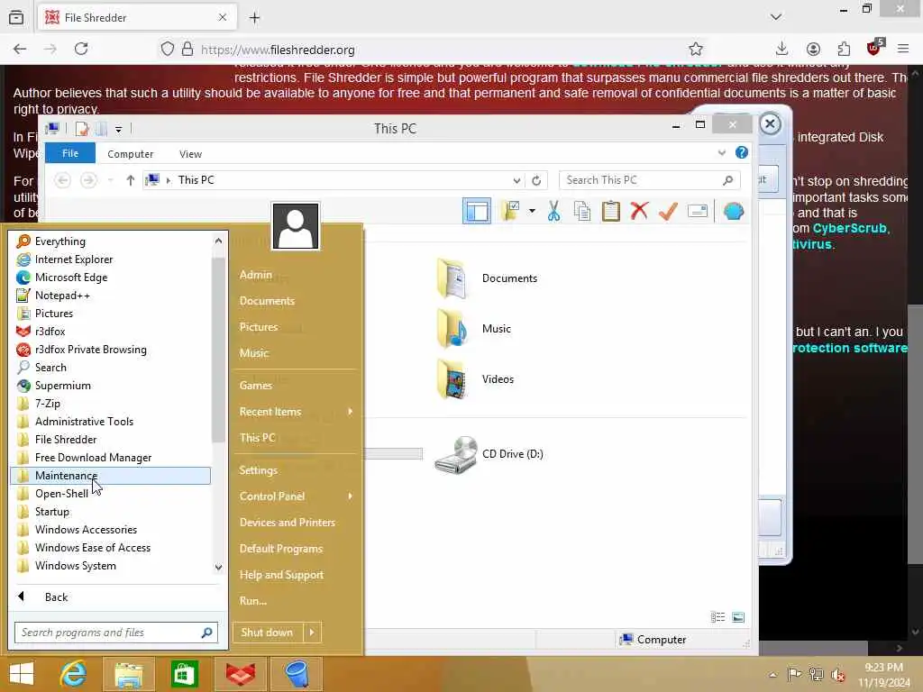Click red X Delete icon in toolbar
Screen dimensions: 923x692
click(x=639, y=211)
